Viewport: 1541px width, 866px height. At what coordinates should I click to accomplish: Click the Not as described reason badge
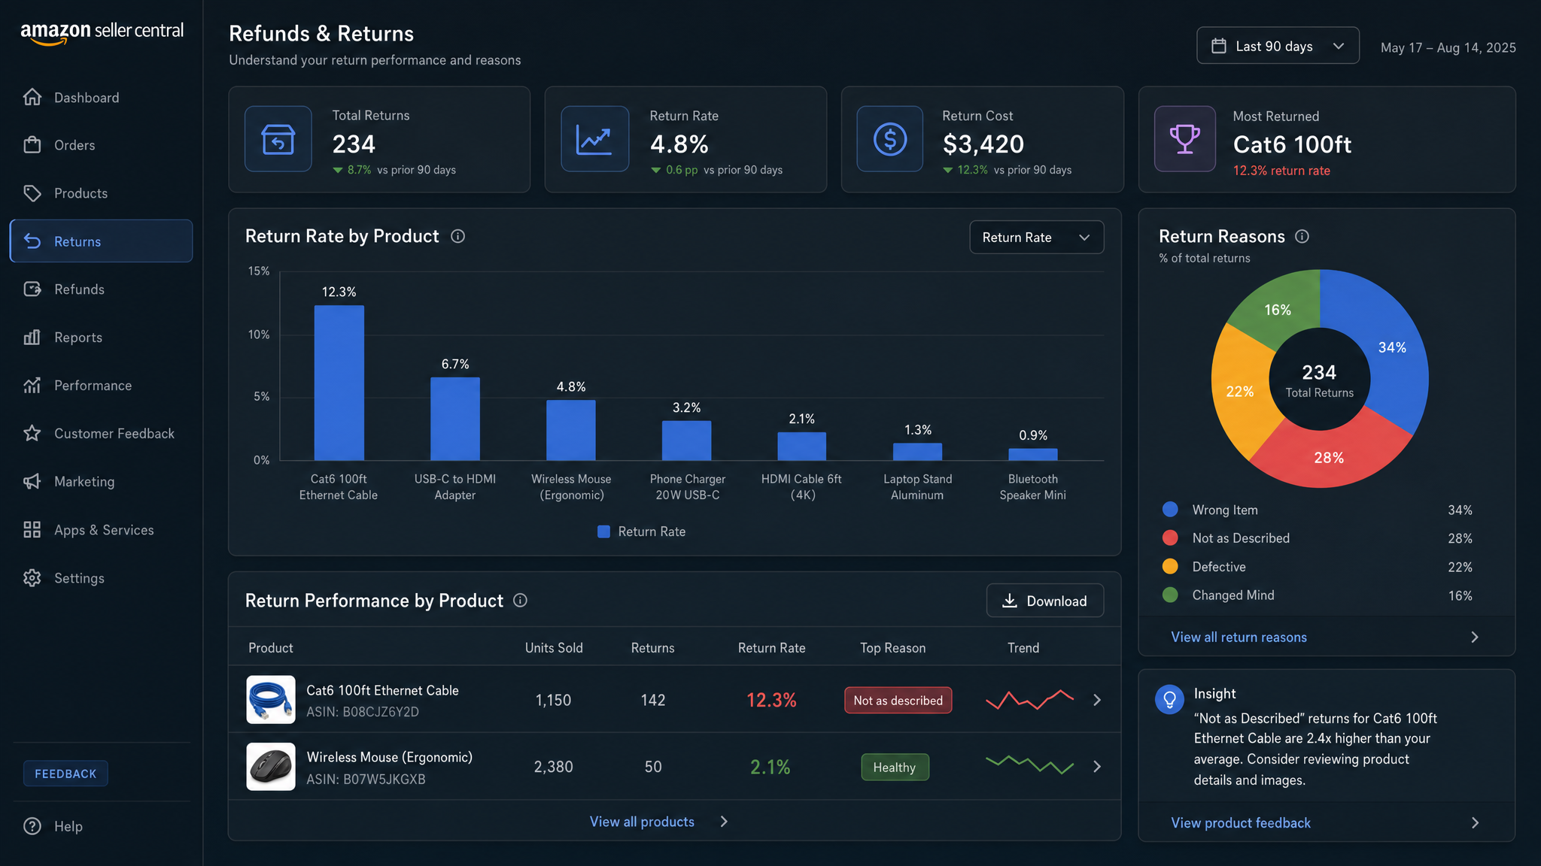click(898, 701)
